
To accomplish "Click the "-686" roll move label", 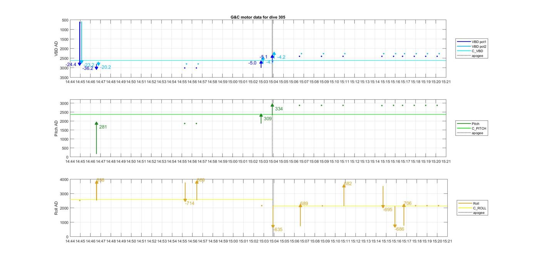I will coord(399,229).
